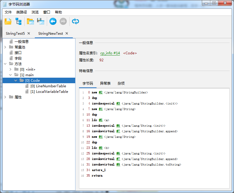The width and height of the screenshot is (234, 193).
Task: Follow #2 link for new StringBuilder
Action: [101, 93]
